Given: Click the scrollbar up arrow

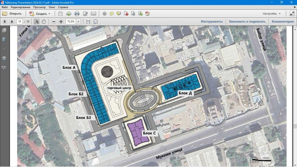Looking at the screenshot, I should point(295,29).
